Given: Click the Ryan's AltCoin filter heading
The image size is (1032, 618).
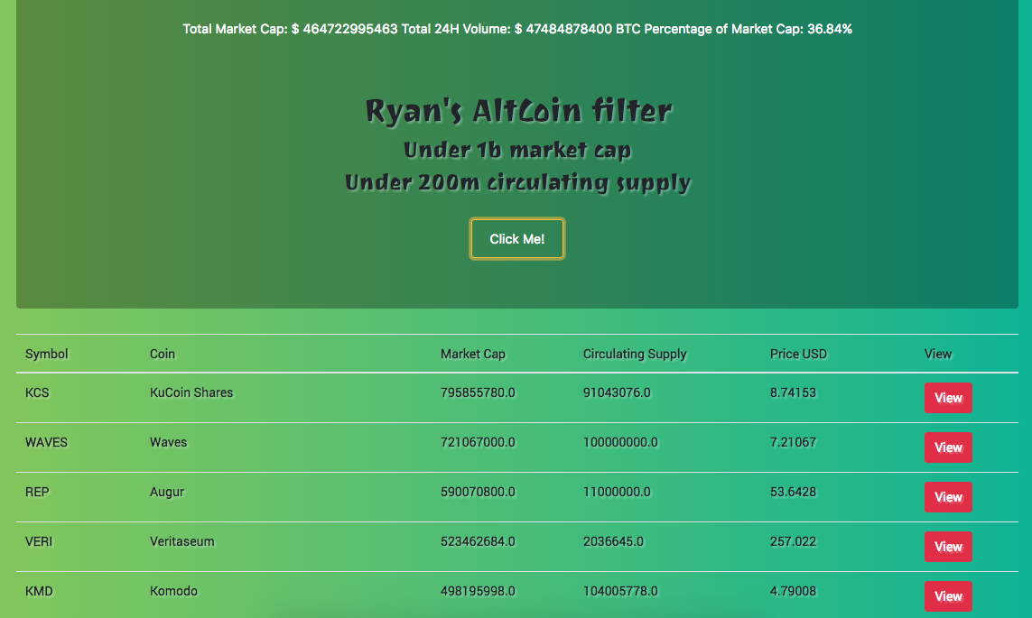Looking at the screenshot, I should [517, 111].
